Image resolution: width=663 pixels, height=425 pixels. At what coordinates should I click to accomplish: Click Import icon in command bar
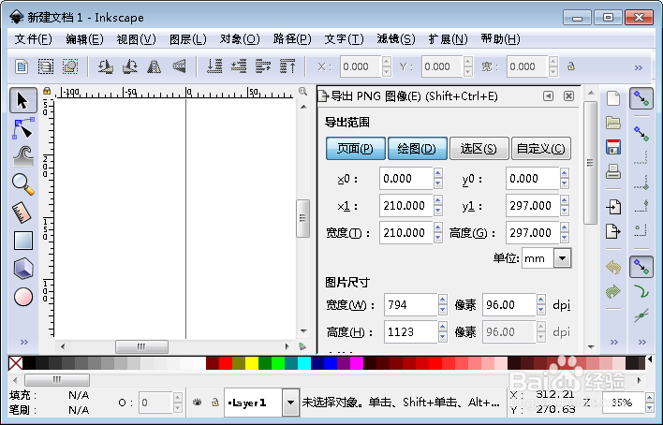[x=613, y=207]
